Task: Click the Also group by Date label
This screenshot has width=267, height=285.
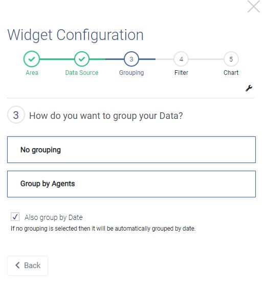Action: pos(54,217)
